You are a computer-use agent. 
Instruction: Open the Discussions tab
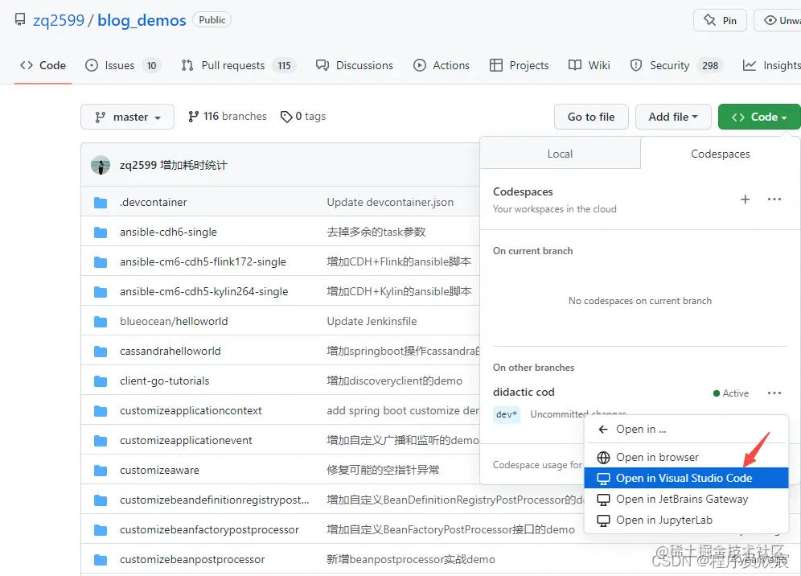pos(355,65)
